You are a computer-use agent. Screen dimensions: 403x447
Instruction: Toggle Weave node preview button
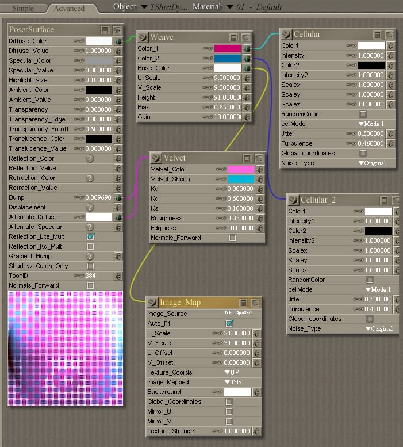pyautogui.click(x=246, y=37)
